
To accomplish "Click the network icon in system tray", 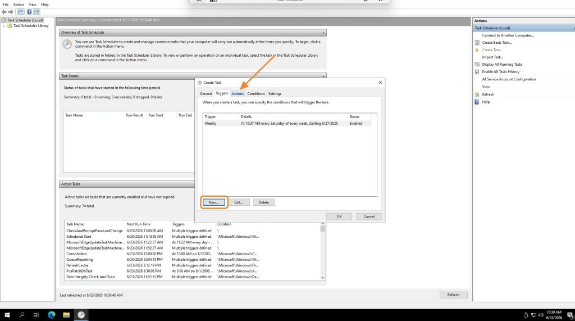I will point(533,315).
